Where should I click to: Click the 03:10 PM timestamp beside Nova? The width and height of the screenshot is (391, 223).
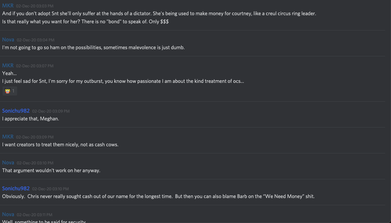click(x=35, y=163)
